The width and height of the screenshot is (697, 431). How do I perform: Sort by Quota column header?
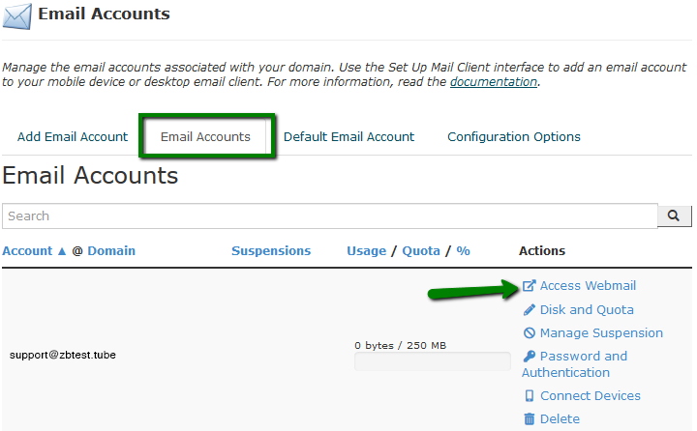[421, 251]
